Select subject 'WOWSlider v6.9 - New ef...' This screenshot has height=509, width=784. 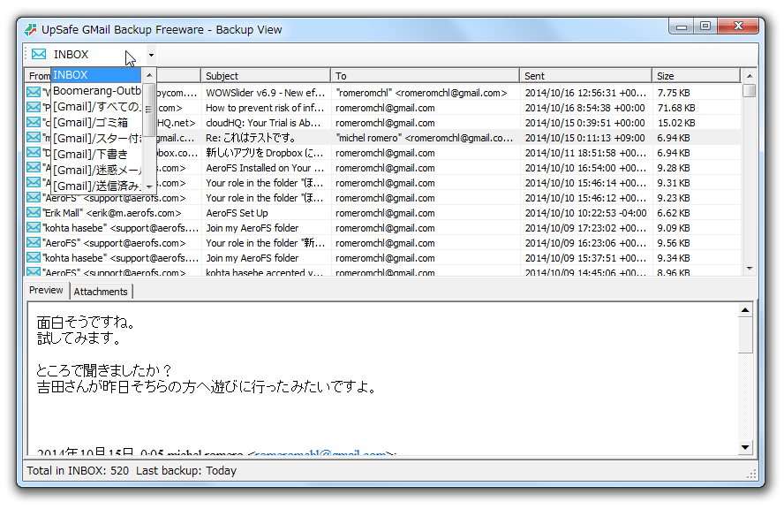(266, 93)
